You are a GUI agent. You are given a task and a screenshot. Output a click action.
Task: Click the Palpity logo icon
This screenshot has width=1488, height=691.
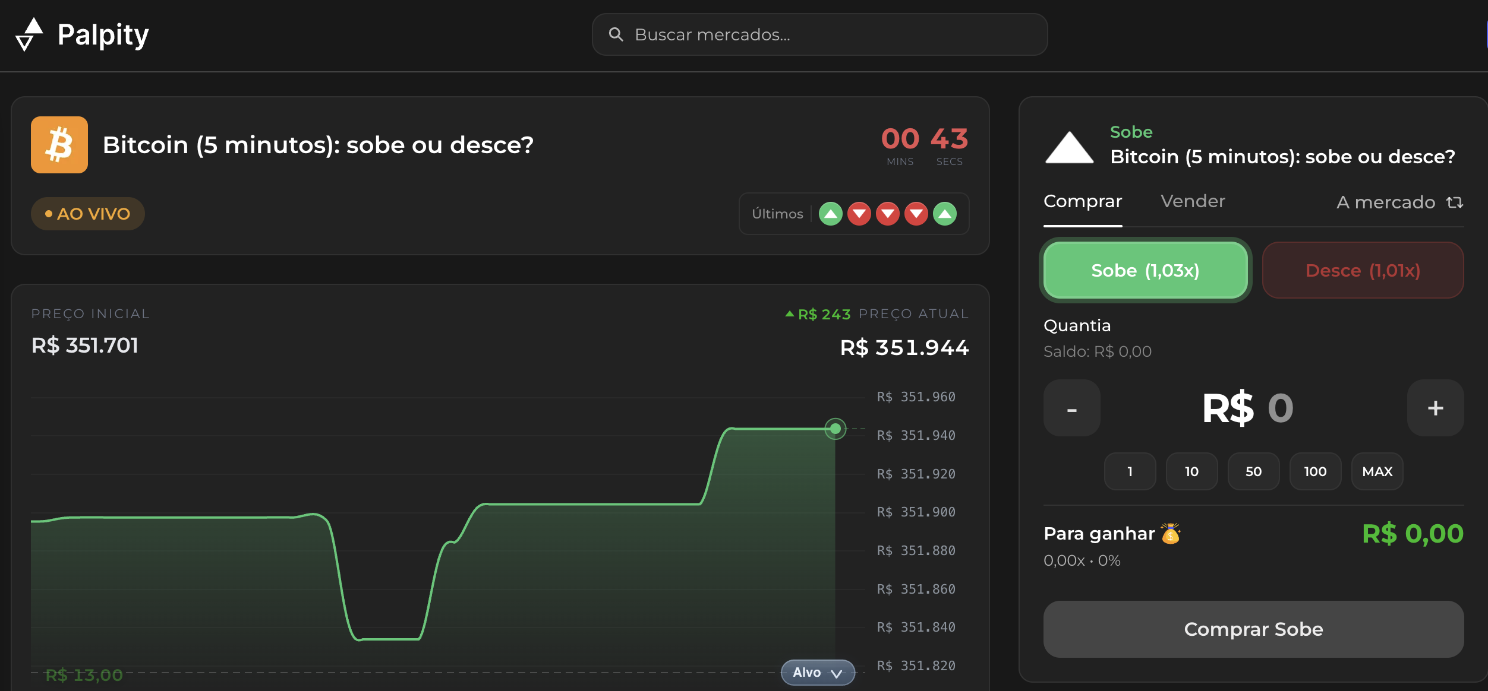[x=29, y=34]
